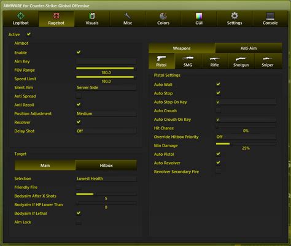
Task: Open the Delay Shot dropdown
Action: (106, 131)
